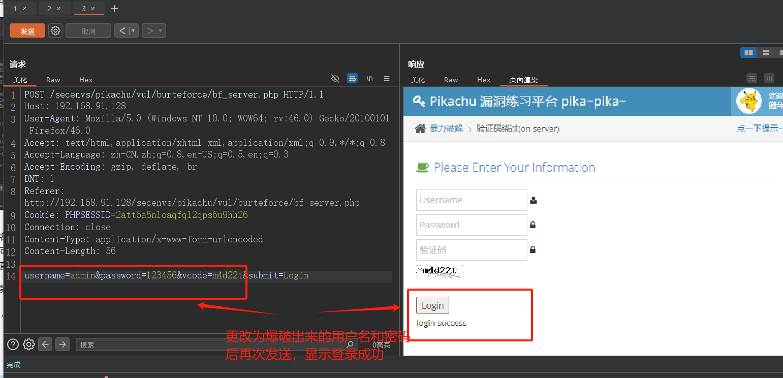Click the Password input field
Image resolution: width=783 pixels, height=378 pixels.
[x=472, y=225]
